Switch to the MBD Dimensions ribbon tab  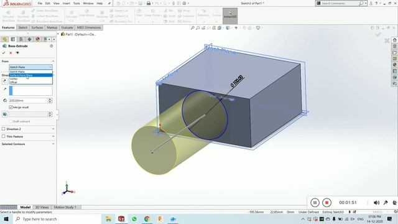89,27
